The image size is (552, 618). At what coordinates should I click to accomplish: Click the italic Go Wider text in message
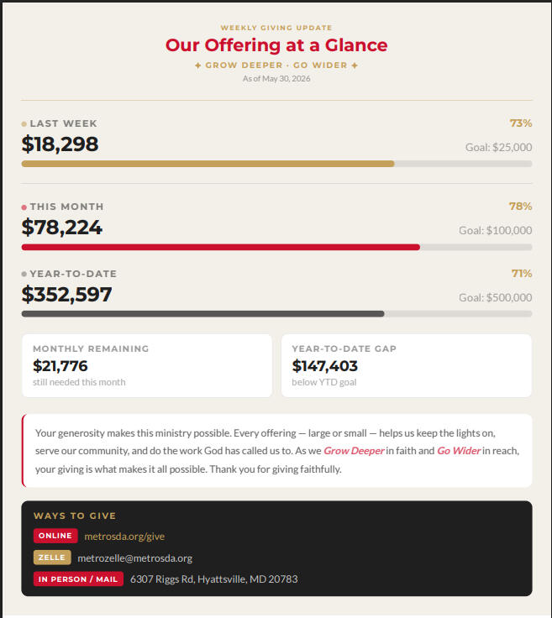coord(459,451)
